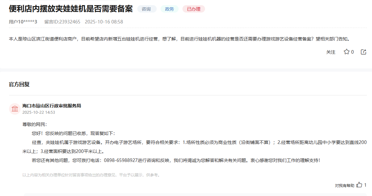Click the government building avatar icon
The width and height of the screenshot is (372, 196).
(15, 109)
